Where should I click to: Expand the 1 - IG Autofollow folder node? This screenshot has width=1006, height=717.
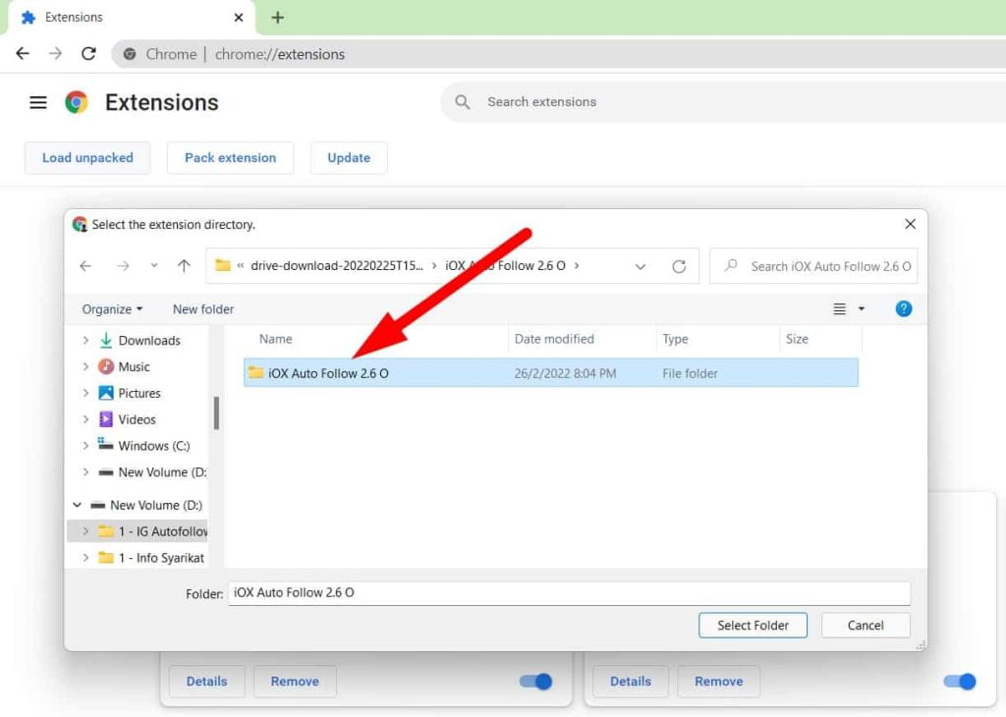pos(85,531)
